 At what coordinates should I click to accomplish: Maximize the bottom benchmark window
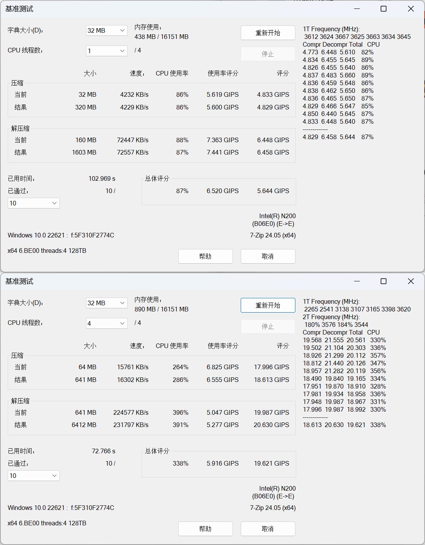click(383, 281)
